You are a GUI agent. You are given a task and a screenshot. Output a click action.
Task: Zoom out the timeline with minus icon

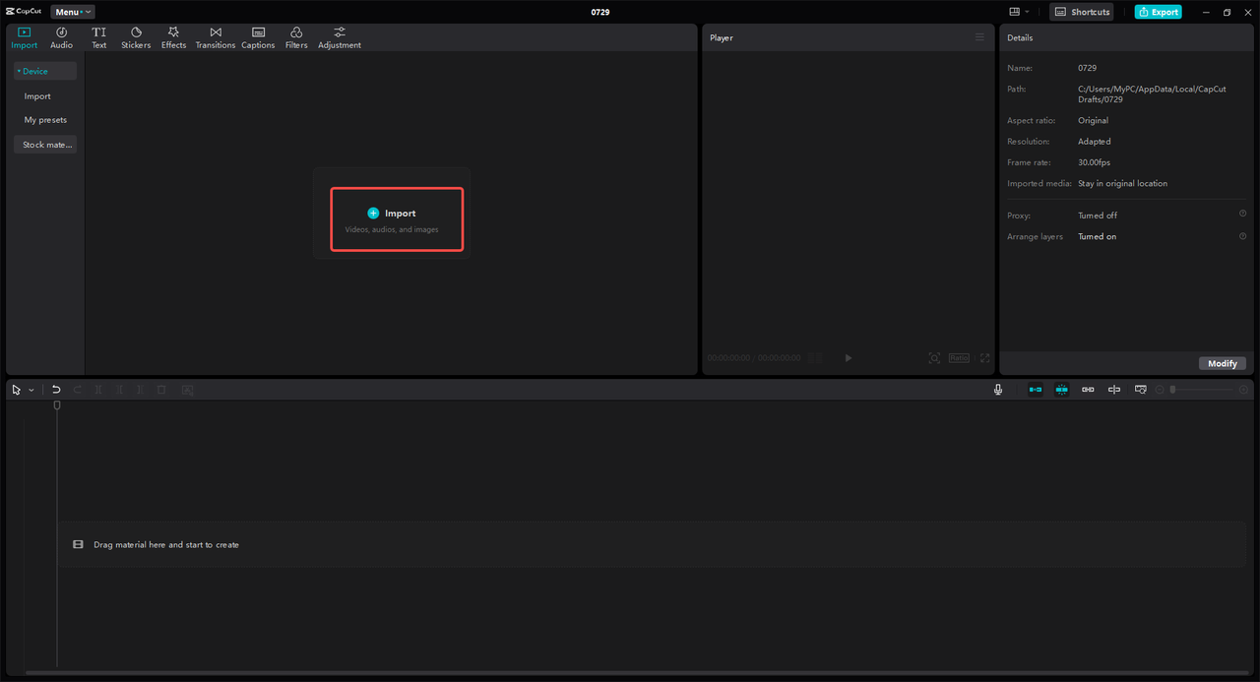1161,390
